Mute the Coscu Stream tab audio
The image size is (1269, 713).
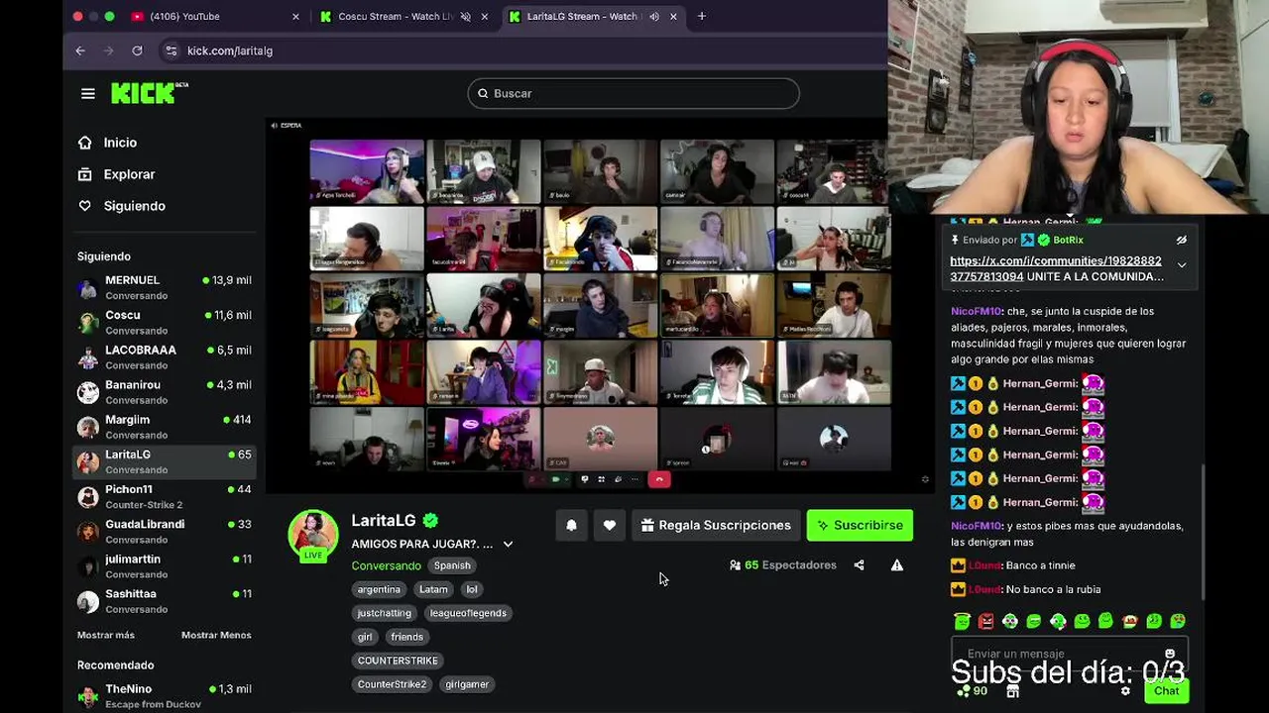coord(465,17)
